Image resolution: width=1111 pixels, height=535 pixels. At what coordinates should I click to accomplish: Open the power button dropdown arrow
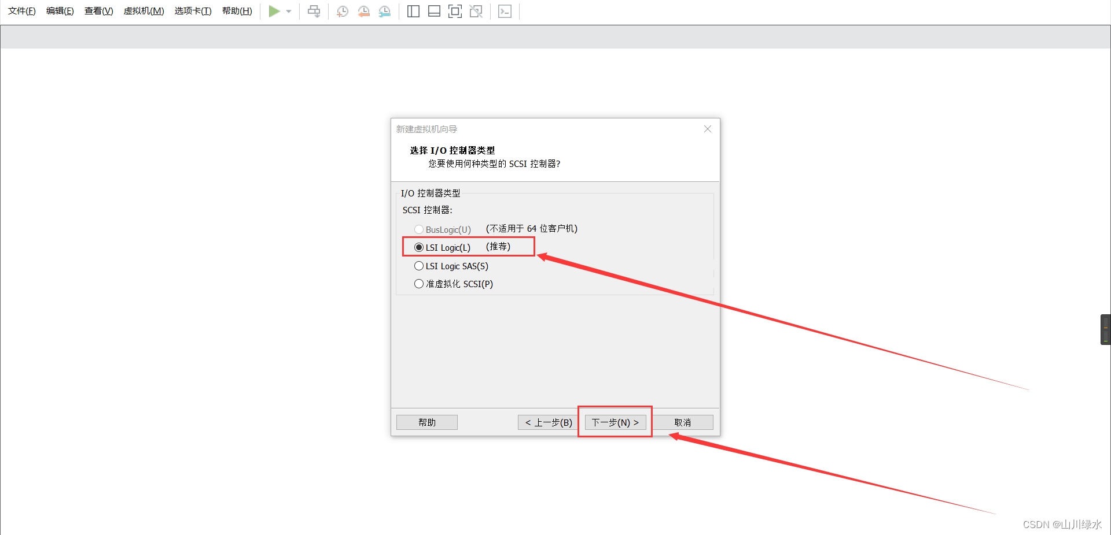pos(288,11)
